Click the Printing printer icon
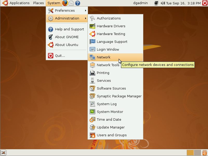This screenshot has width=208, height=156. 92,73
